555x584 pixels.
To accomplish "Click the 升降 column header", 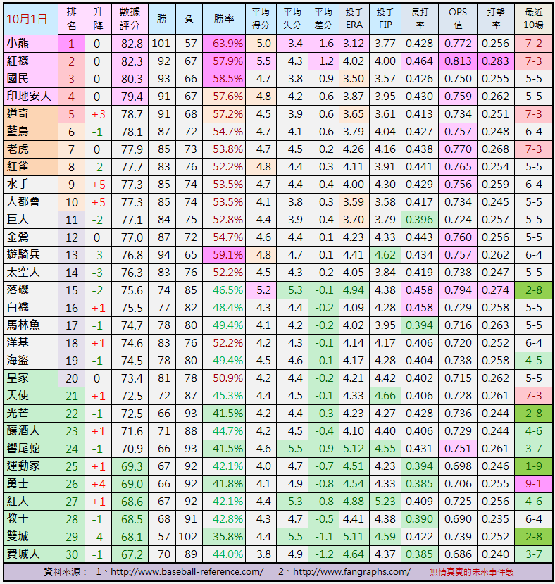I will click(99, 19).
